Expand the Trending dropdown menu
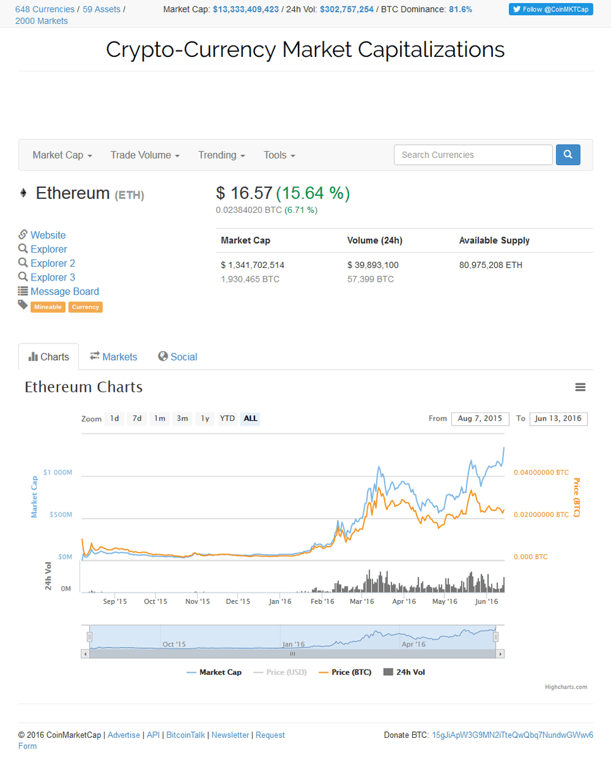This screenshot has width=611, height=758. pyautogui.click(x=222, y=155)
